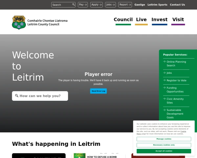Click arrow icon beside Sustainable Development Goals

164,110
